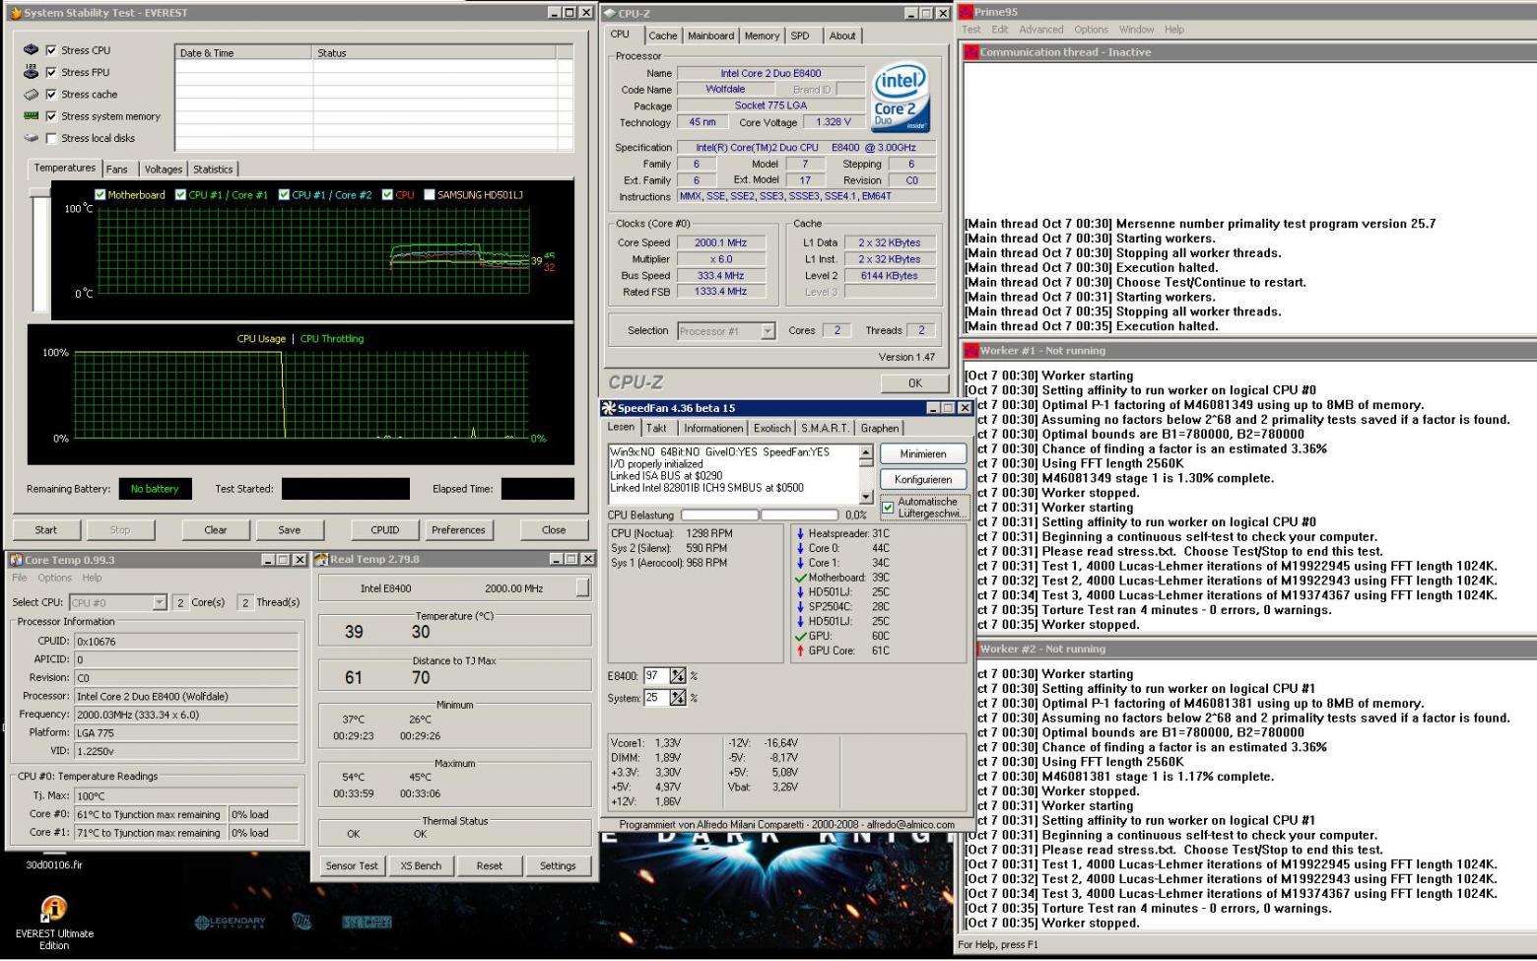
Task: Click the Motherboard green checkmark in SpeedFan
Action: (800, 578)
